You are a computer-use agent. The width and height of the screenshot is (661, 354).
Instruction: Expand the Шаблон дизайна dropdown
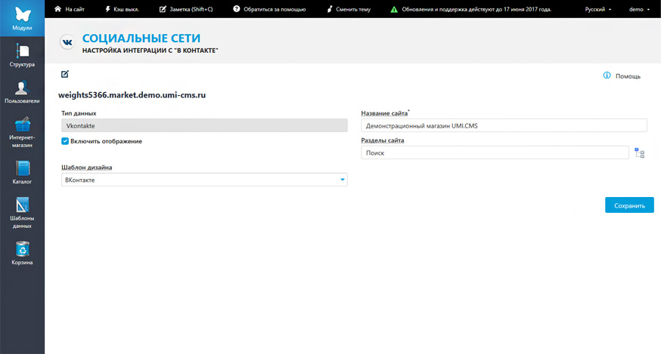tap(204, 180)
